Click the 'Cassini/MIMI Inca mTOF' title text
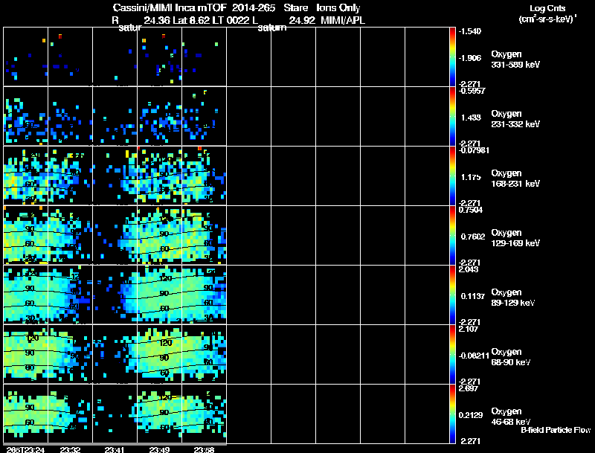Image resolution: width=595 pixels, height=453 pixels. tap(170, 8)
